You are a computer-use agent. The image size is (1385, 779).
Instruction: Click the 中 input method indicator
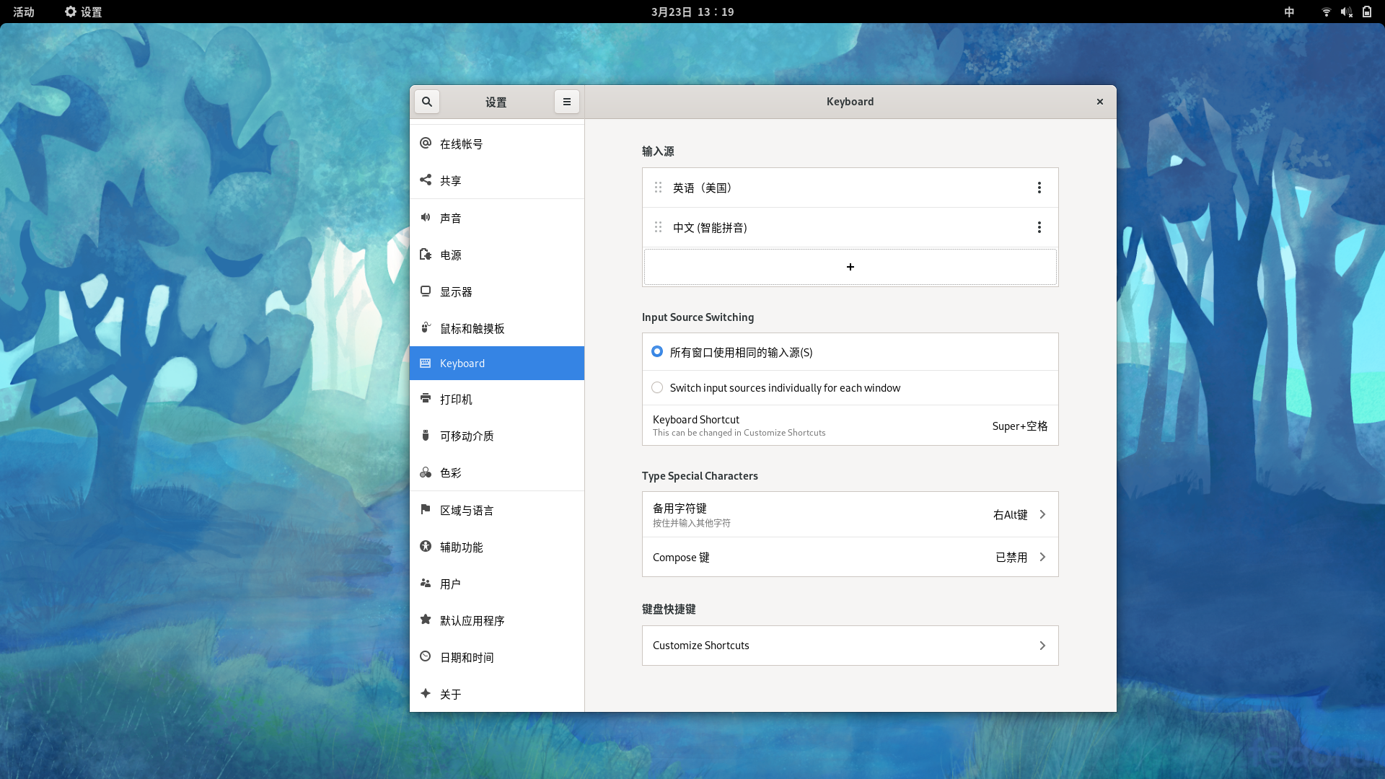[x=1289, y=12]
